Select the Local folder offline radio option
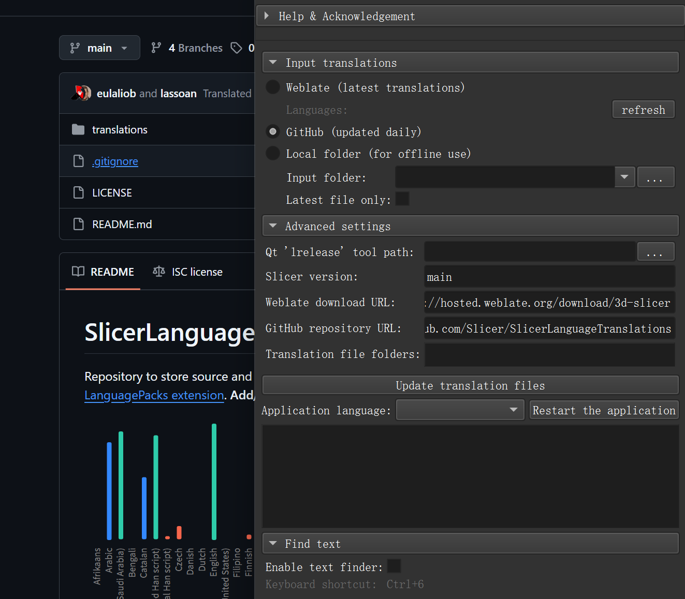 pyautogui.click(x=273, y=154)
